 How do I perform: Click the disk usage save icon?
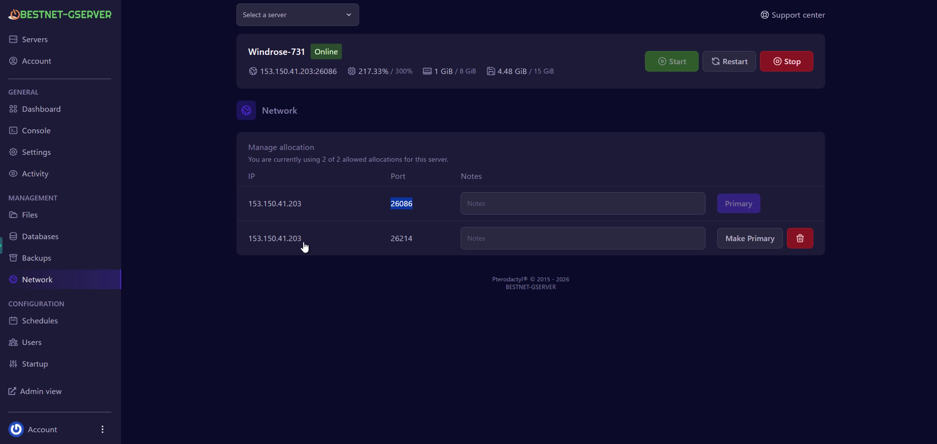pos(491,71)
